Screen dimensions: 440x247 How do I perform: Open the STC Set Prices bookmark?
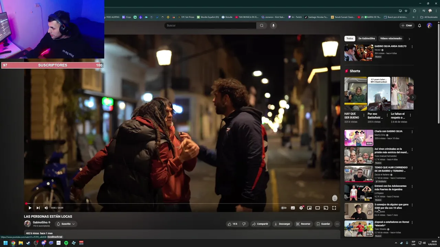(186, 17)
